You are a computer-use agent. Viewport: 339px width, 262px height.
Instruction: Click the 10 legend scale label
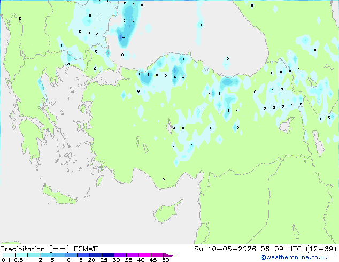[x=67, y=260]
